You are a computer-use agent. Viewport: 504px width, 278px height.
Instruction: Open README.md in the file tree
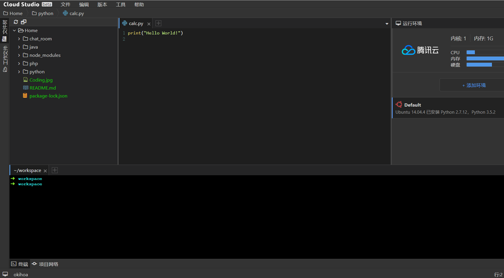[x=43, y=88]
